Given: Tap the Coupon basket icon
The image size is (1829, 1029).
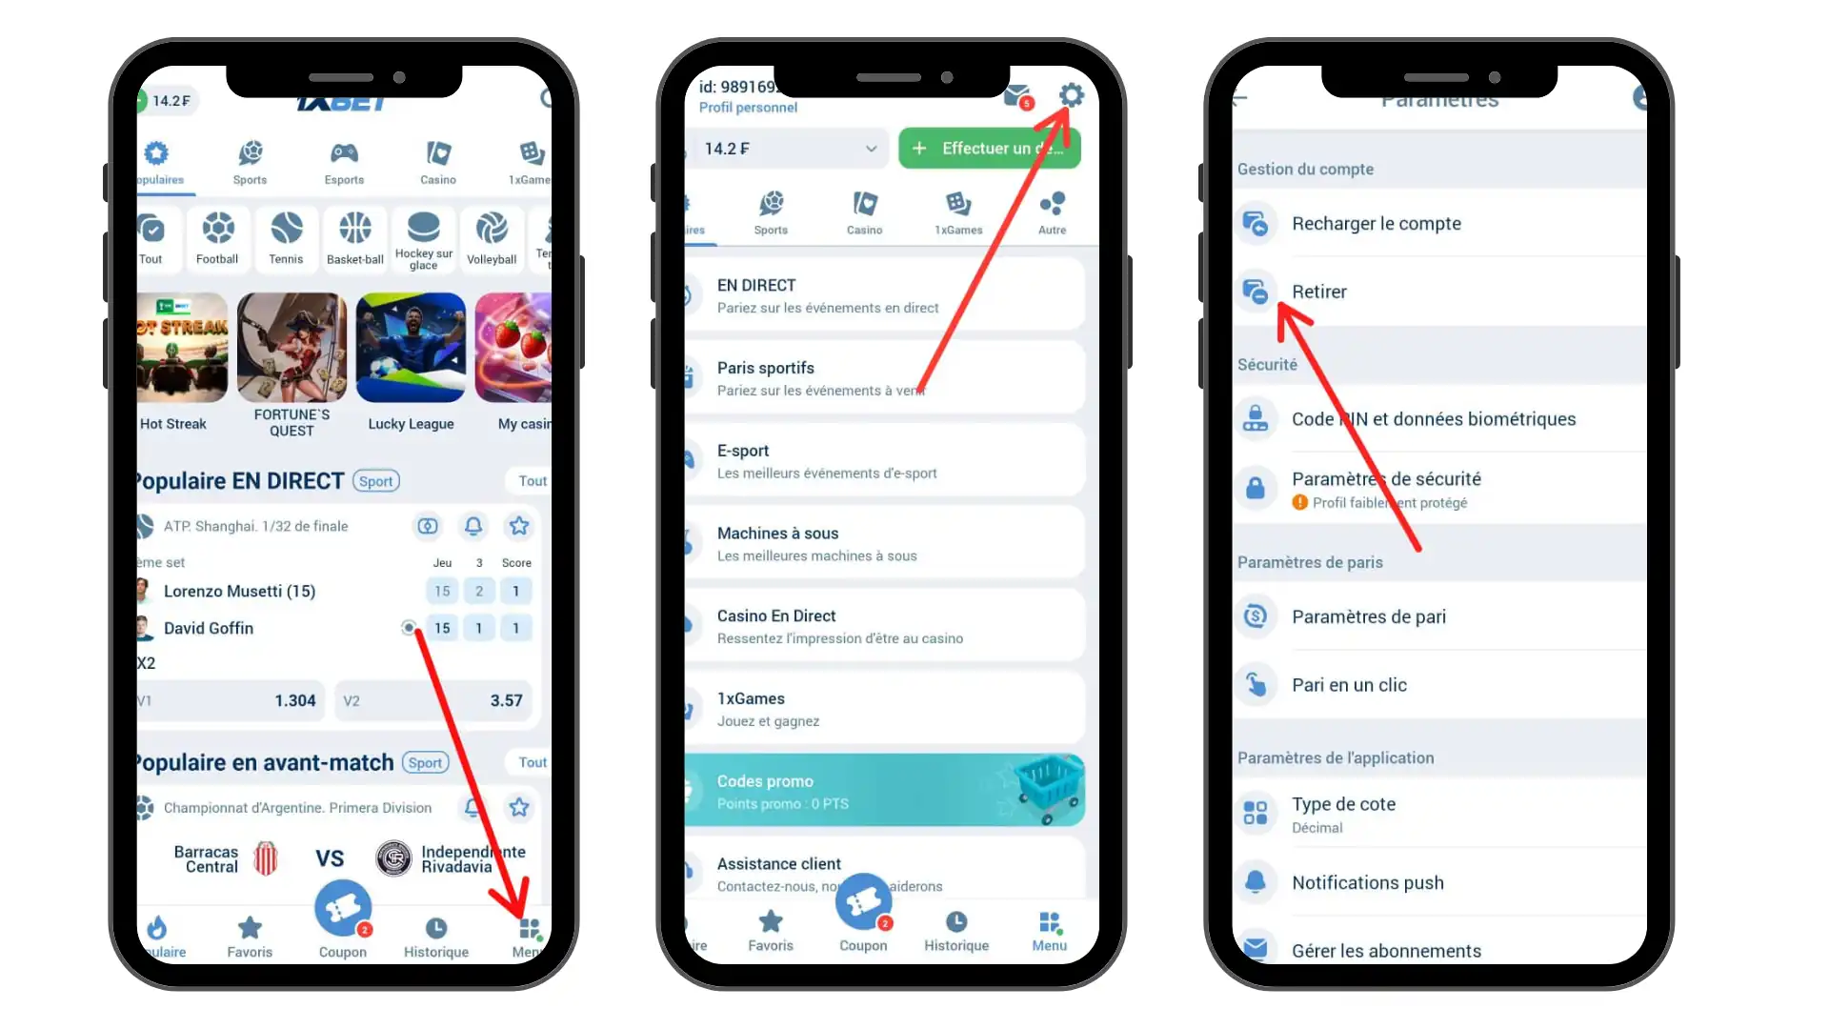Looking at the screenshot, I should point(342,911).
